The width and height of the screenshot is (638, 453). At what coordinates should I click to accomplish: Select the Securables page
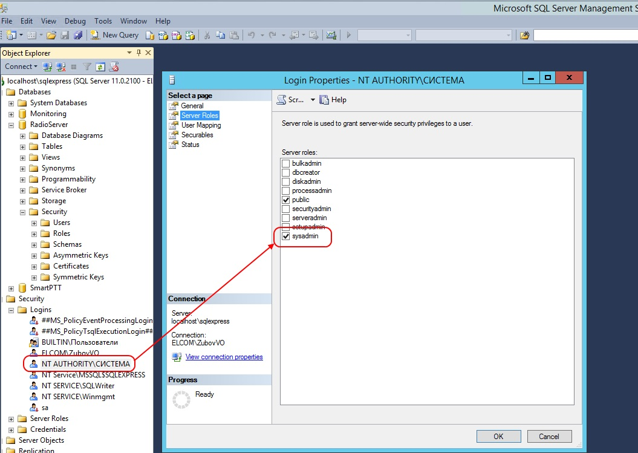pyautogui.click(x=197, y=135)
